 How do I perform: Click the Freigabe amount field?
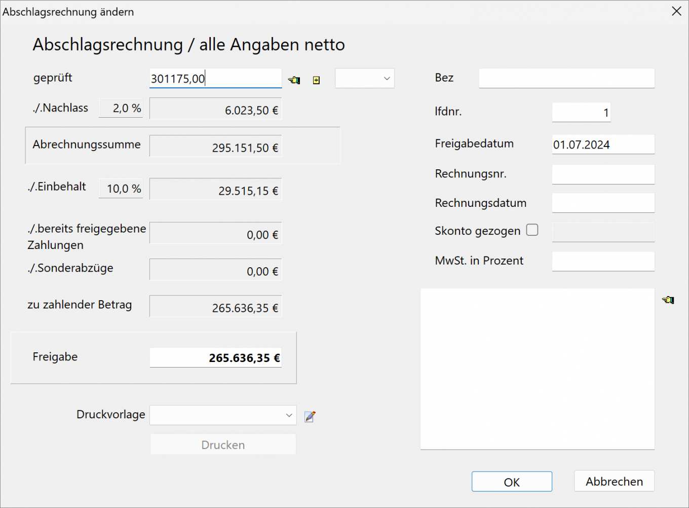coord(215,358)
